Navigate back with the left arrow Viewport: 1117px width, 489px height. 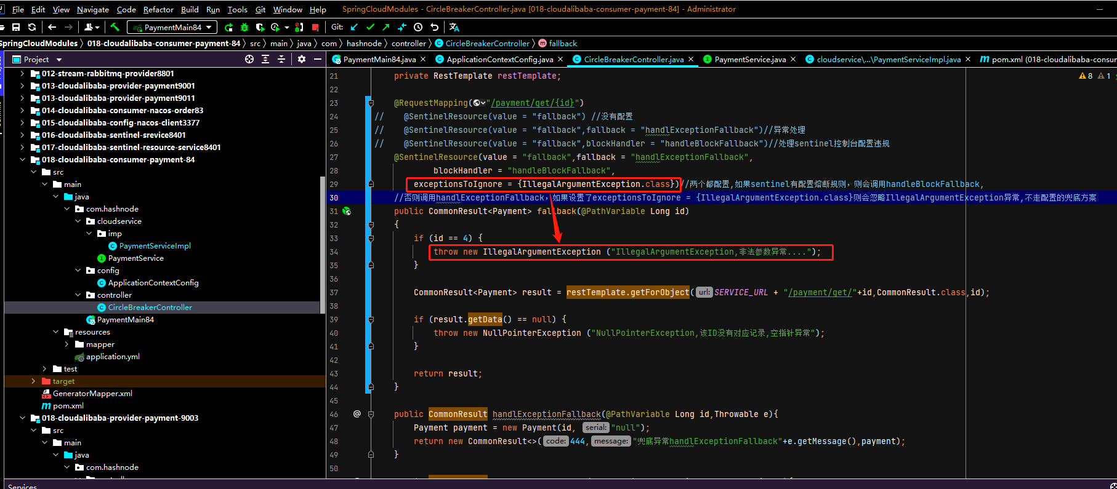point(52,27)
